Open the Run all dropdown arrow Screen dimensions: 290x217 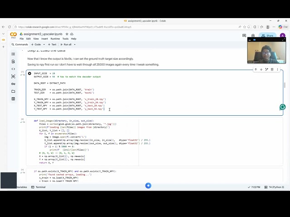click(75, 44)
